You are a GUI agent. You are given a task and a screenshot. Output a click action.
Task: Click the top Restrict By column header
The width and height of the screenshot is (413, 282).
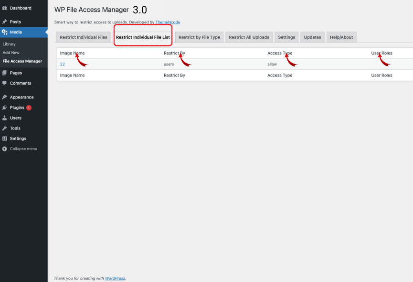click(x=174, y=53)
